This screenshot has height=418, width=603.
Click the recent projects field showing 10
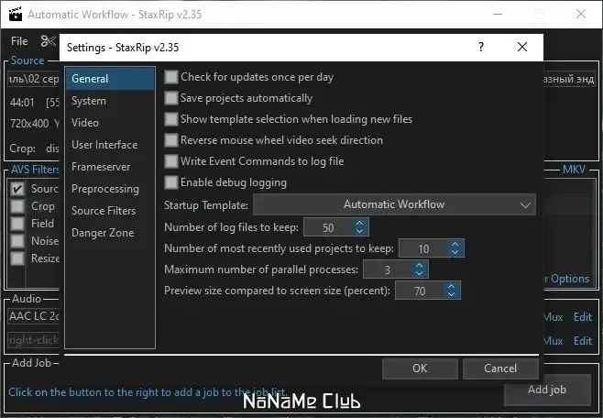(x=423, y=248)
